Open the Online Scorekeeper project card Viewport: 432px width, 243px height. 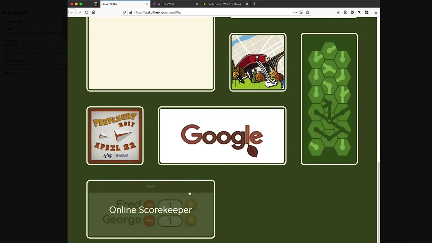click(x=151, y=209)
